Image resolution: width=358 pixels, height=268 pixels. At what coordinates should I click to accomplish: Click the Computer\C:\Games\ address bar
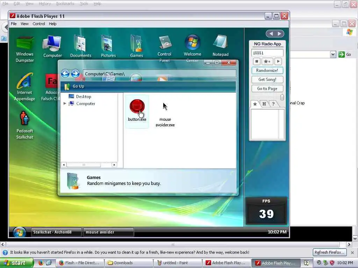pos(159,74)
